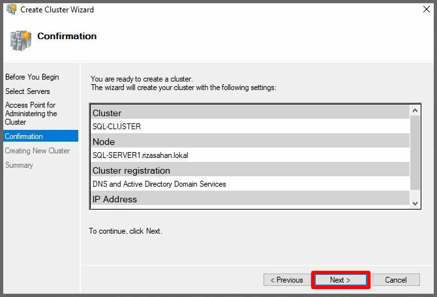Click the Cluster section header in settings list
The height and width of the screenshot is (297, 437).
(107, 113)
